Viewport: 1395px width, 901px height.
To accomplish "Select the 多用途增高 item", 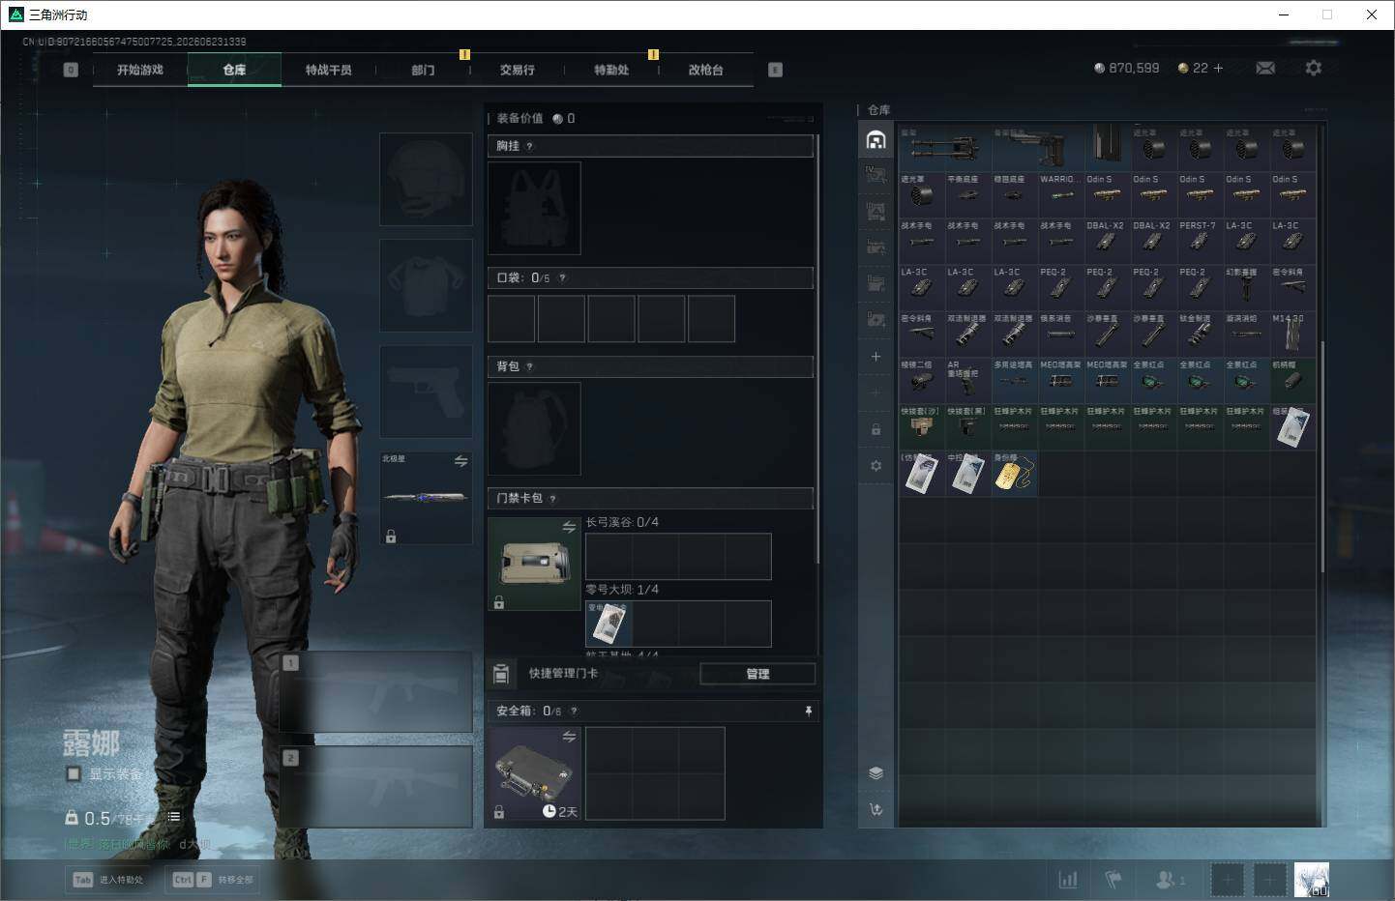I will (1014, 380).
